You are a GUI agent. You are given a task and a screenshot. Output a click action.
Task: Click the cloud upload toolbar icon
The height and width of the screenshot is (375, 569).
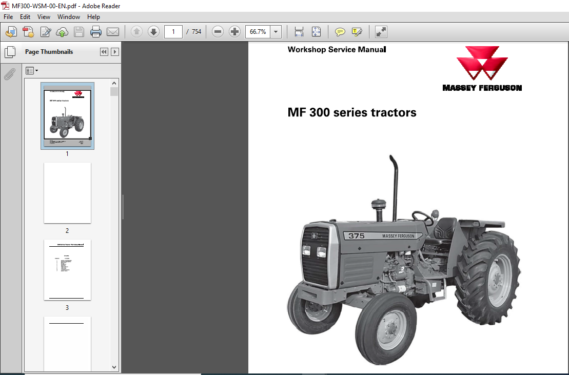click(62, 32)
